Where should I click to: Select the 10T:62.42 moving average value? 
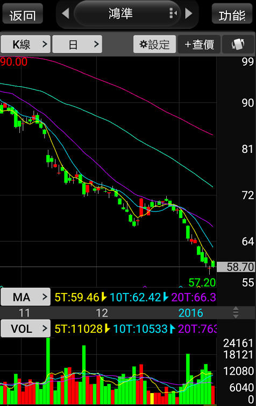tap(136, 297)
